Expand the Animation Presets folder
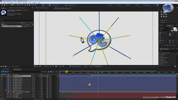 point(160,53)
